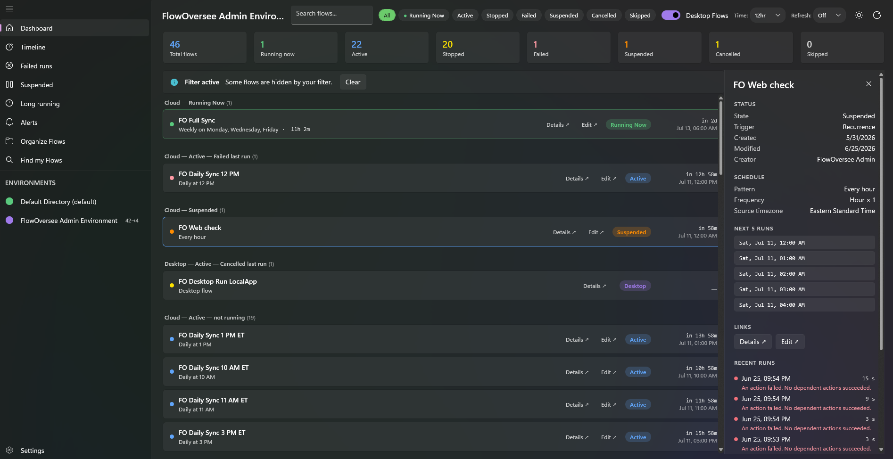Image resolution: width=893 pixels, height=459 pixels.
Task: Open Organize Flows in the sidebar
Action: tap(74, 141)
